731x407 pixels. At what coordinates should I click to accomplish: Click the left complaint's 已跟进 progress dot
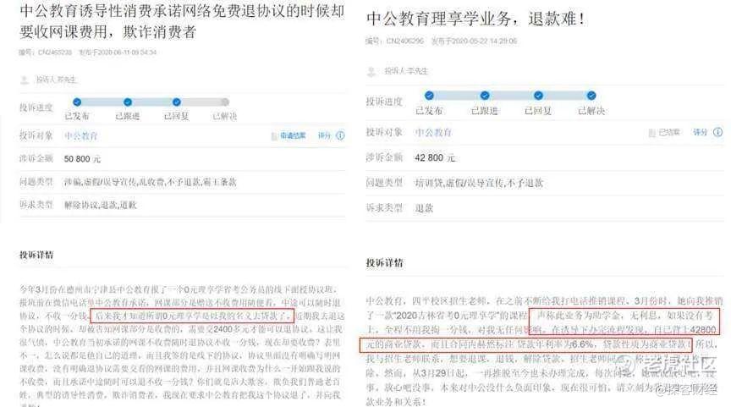click(x=128, y=102)
